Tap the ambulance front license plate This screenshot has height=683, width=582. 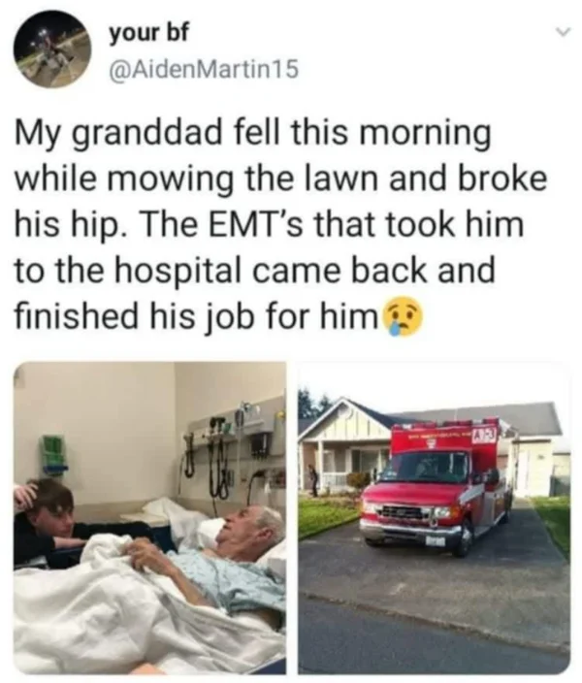point(436,541)
